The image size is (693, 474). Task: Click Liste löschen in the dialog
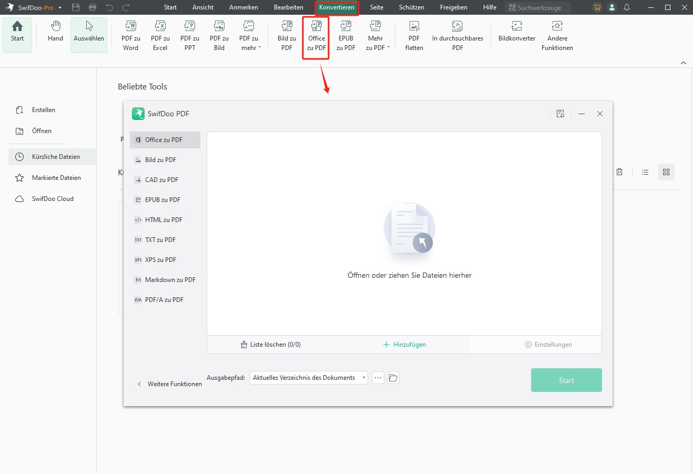[x=271, y=345]
